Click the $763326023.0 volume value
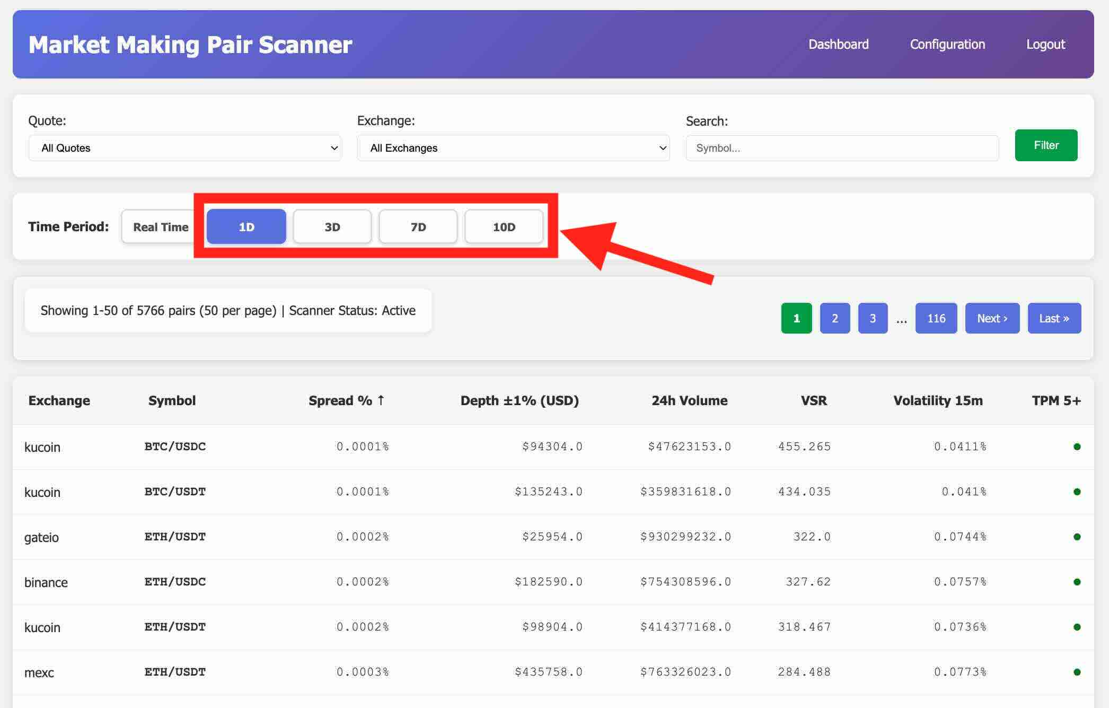1109x708 pixels. coord(686,672)
